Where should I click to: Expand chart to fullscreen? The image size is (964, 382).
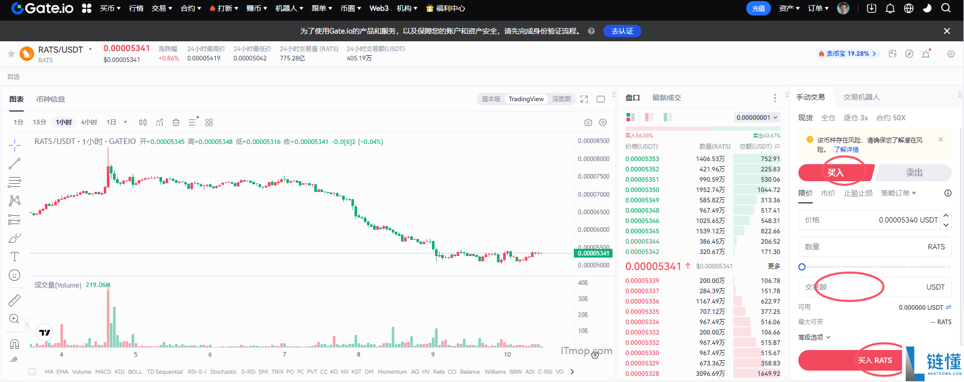pos(584,99)
